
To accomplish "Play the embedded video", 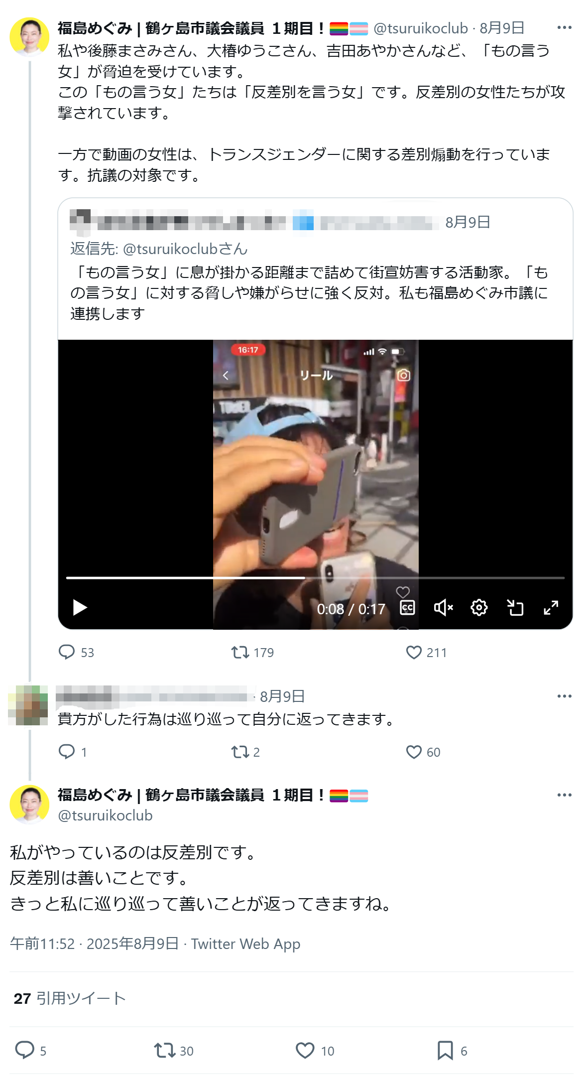I will 80,607.
